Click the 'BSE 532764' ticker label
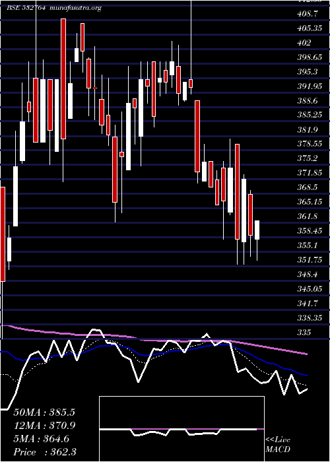This screenshot has width=330, height=462. [26, 8]
